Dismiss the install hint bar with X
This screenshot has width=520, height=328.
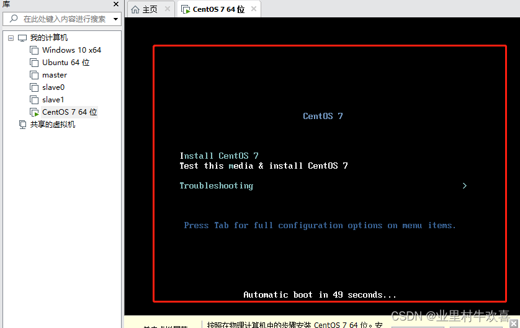click(x=514, y=324)
